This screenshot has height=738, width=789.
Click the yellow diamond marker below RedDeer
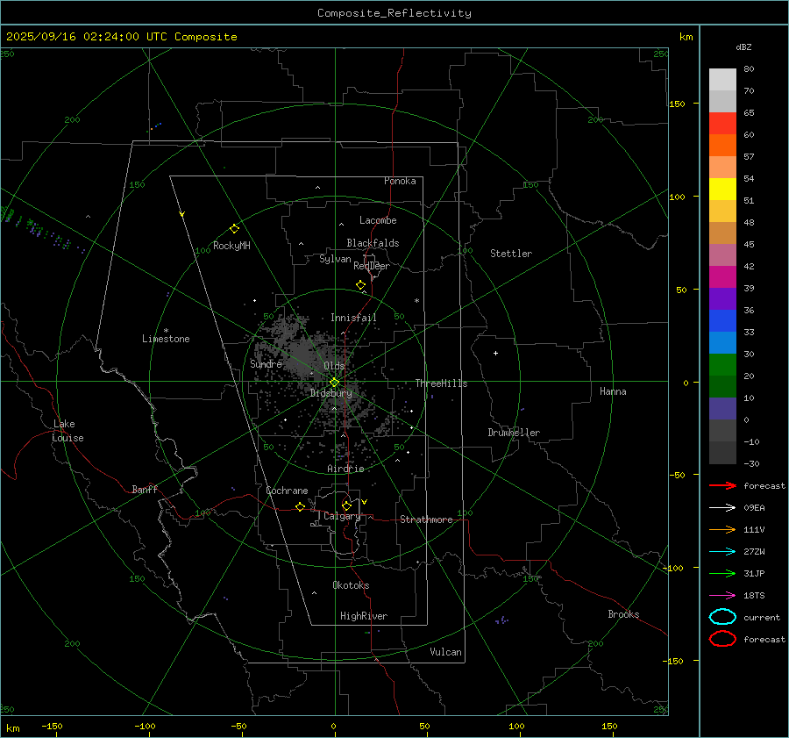click(360, 285)
